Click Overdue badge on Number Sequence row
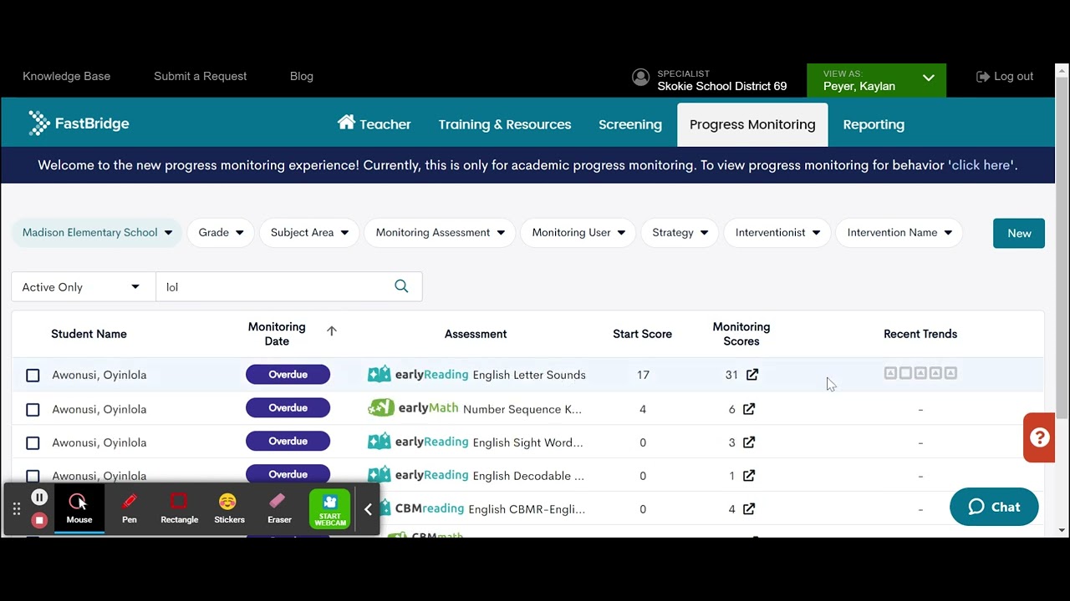Image resolution: width=1070 pixels, height=601 pixels. click(x=288, y=408)
